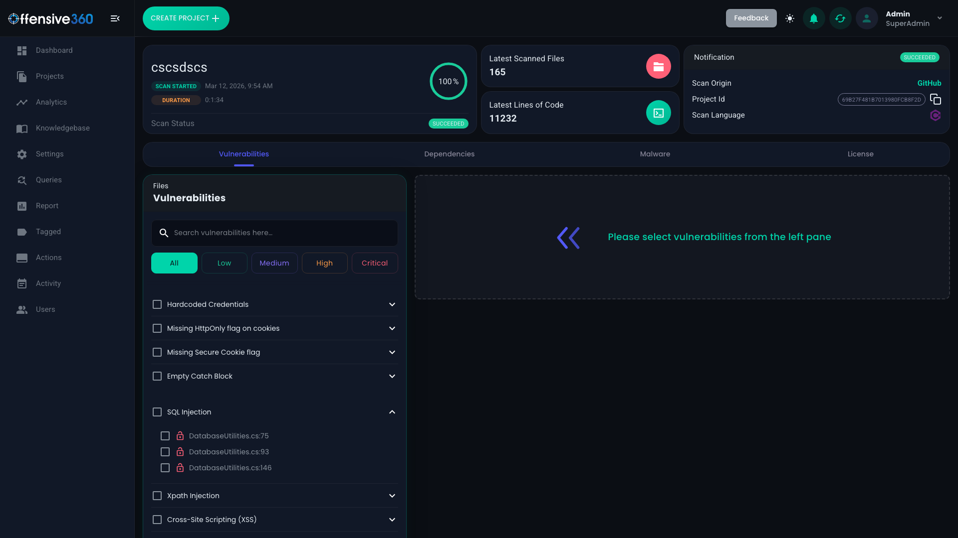Click the refresh scan icon in top bar
958x538 pixels.
click(840, 18)
